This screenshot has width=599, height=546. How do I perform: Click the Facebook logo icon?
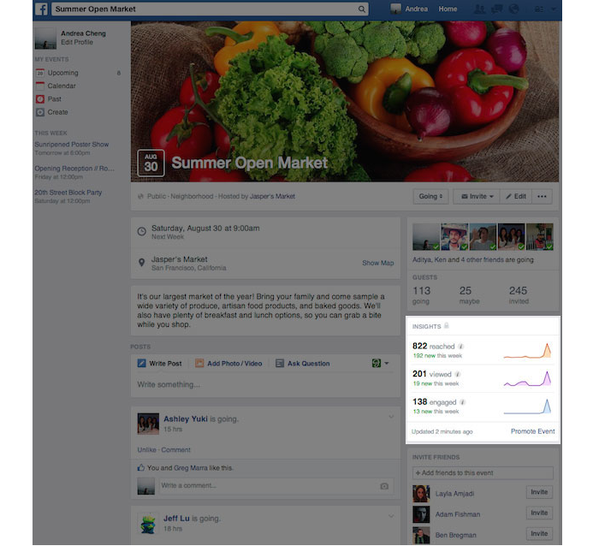41,9
